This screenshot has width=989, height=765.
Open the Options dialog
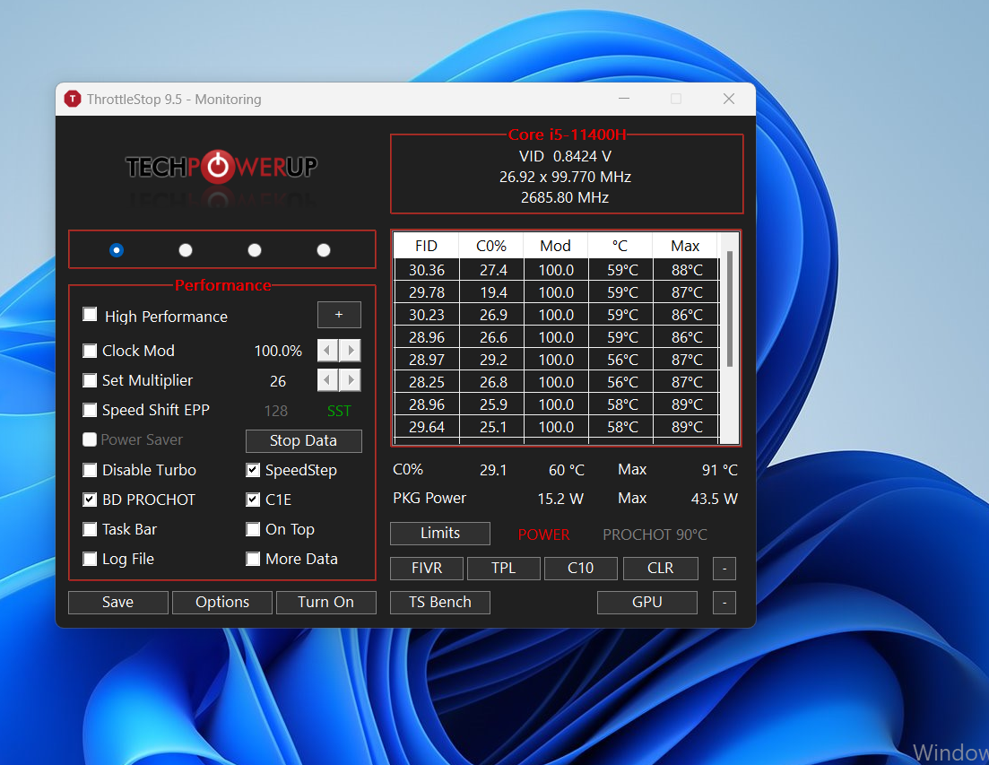point(222,603)
